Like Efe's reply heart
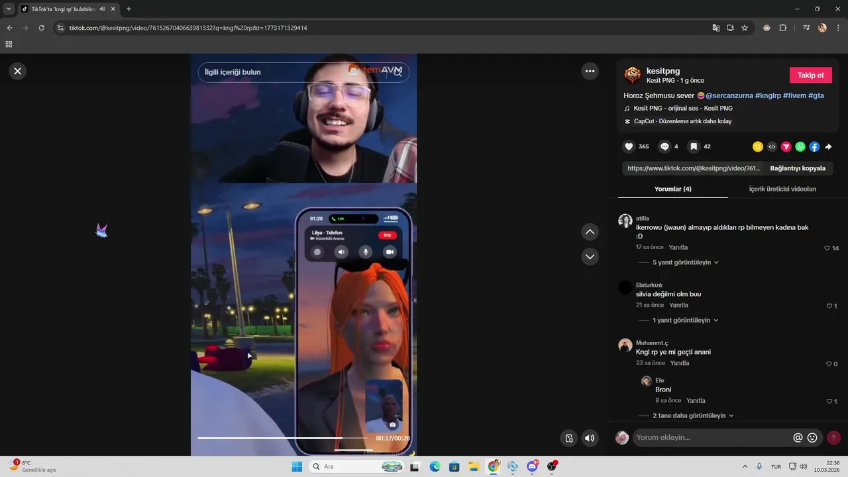The image size is (848, 477). tap(829, 401)
